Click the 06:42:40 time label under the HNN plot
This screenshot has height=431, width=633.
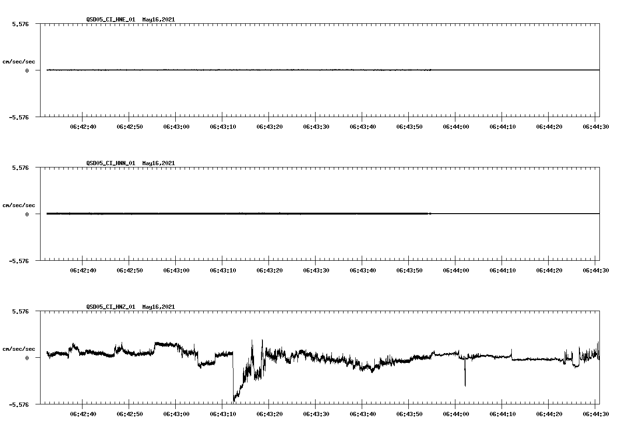(83, 270)
